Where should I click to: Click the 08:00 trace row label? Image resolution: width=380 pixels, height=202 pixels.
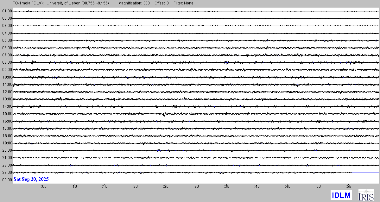click(x=7, y=62)
